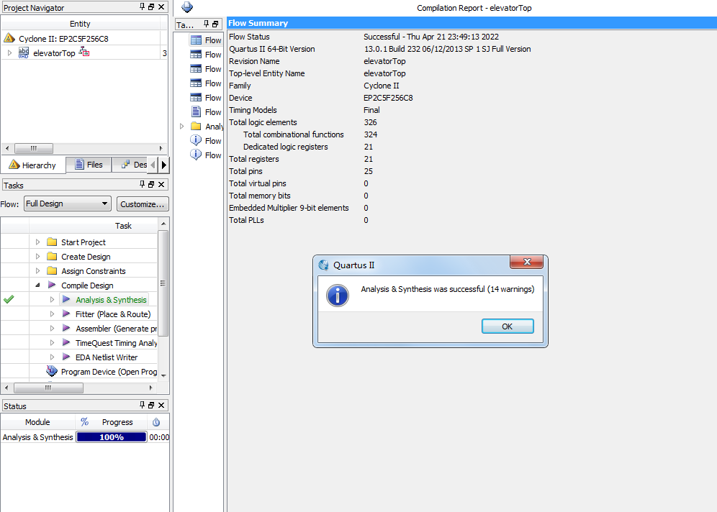717x512 pixels.
Task: Pin the table of contents panel
Action: tap(206, 24)
